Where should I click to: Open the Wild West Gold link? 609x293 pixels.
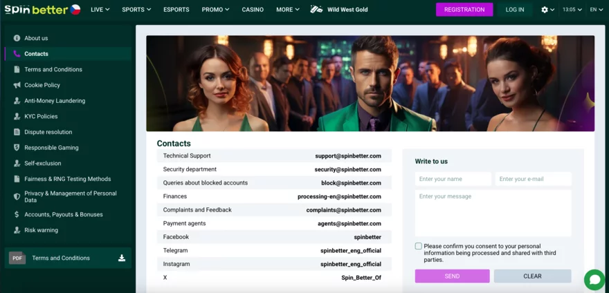[347, 10]
